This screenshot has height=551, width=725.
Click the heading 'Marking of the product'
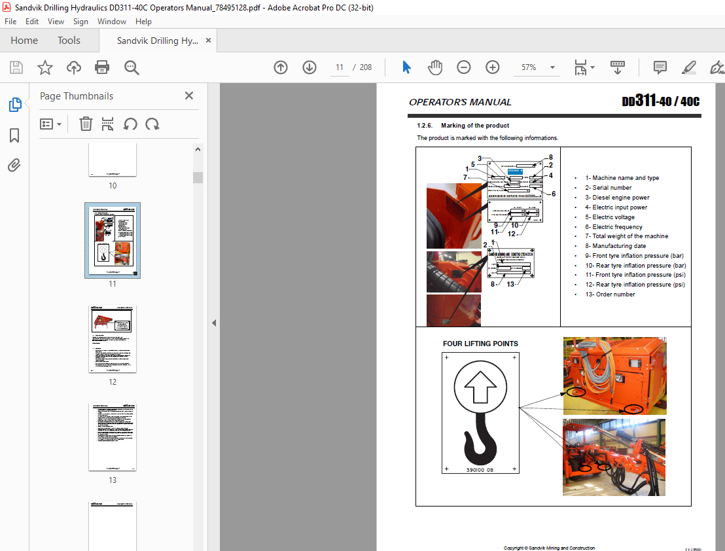475,125
